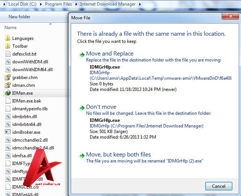
Task: Select file name idmBroker.exe
Action: tap(26, 132)
